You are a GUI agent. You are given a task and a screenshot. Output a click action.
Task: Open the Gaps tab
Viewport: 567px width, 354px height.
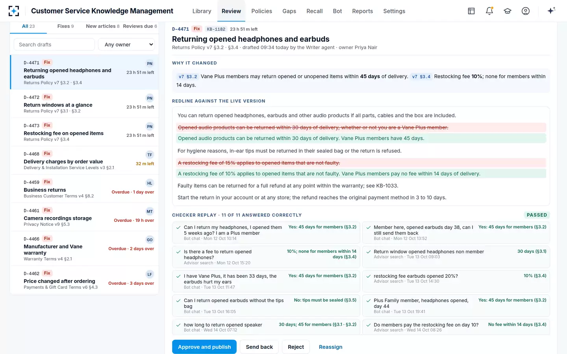click(x=289, y=11)
